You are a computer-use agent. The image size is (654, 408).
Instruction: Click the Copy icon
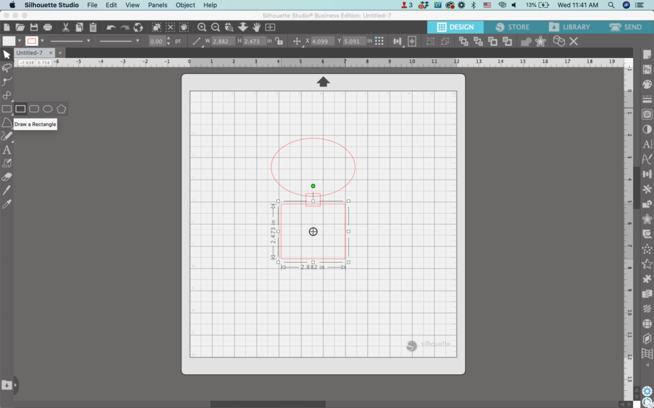79,27
